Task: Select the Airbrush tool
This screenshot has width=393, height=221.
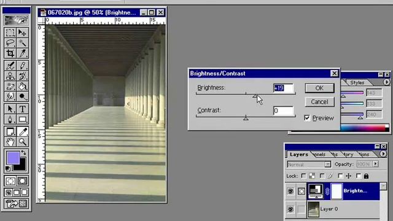Action: 10,66
